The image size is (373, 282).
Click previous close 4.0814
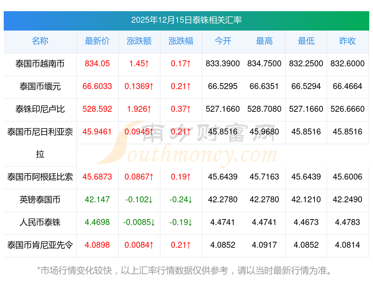(348, 245)
